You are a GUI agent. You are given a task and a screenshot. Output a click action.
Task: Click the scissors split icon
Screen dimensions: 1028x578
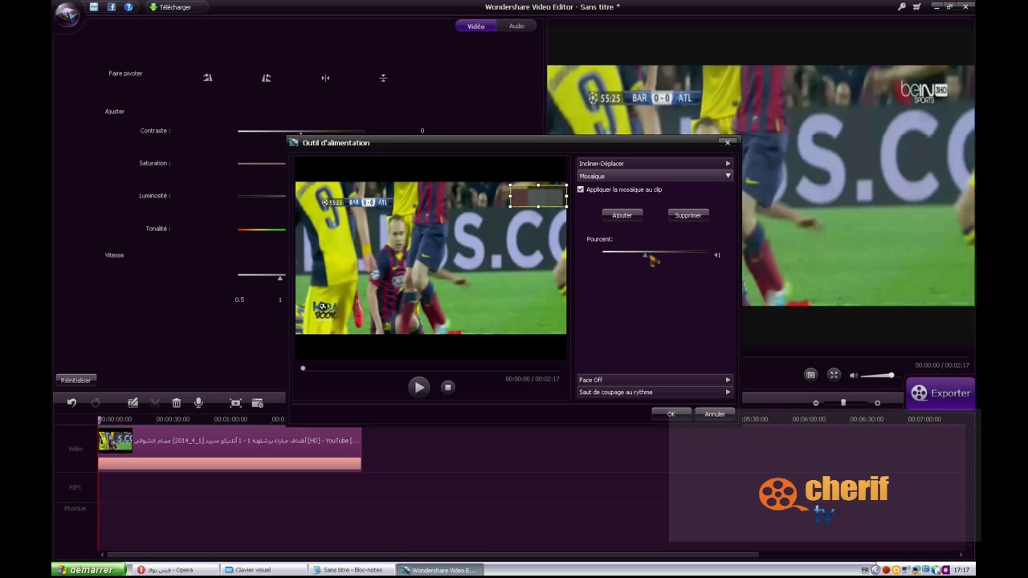155,403
